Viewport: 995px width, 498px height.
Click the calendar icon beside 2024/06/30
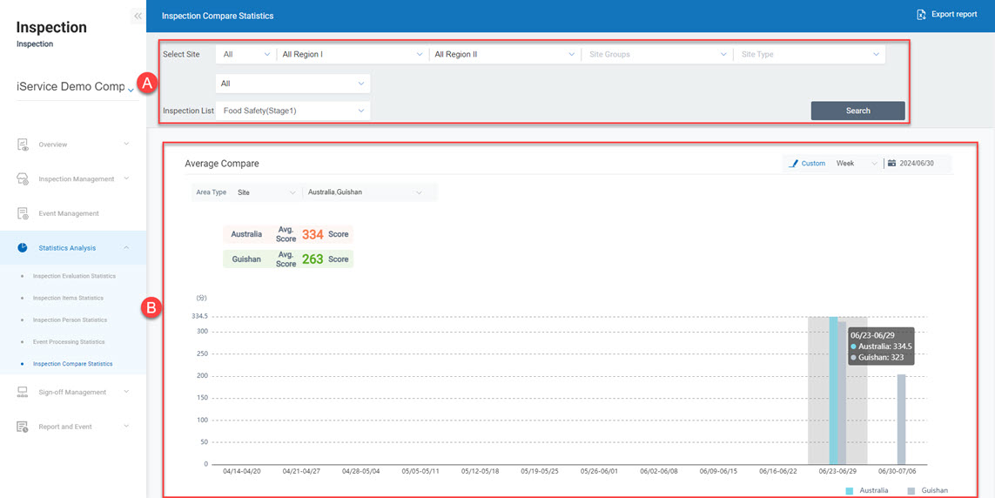(891, 163)
